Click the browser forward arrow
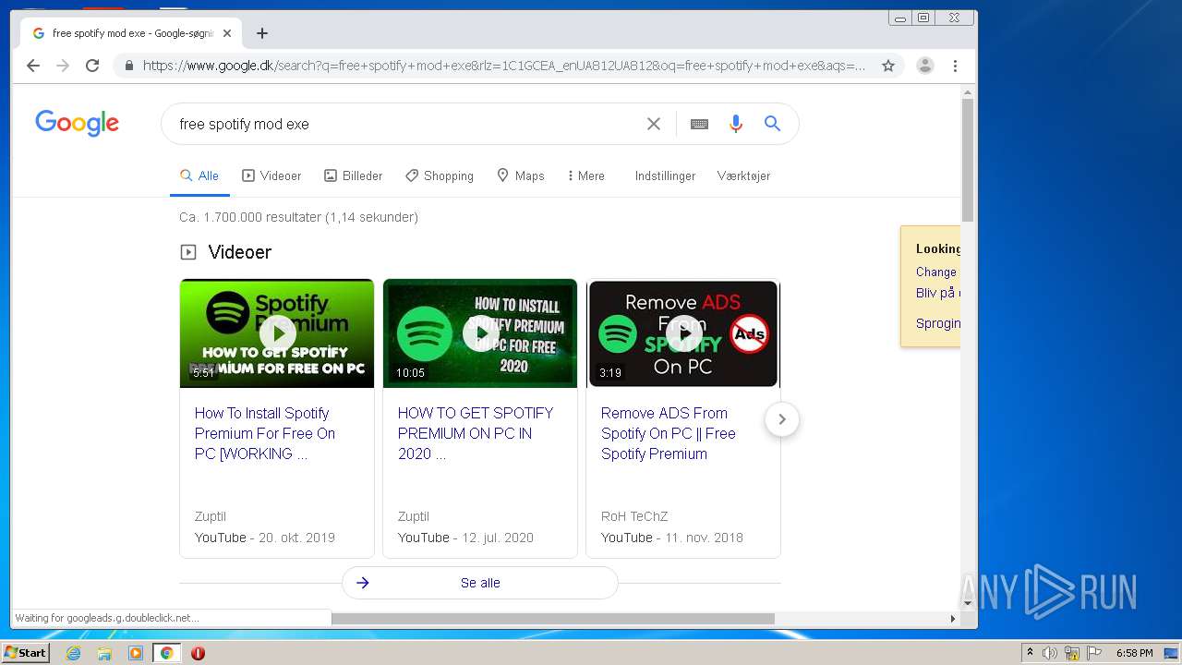Image resolution: width=1182 pixels, height=665 pixels. 63,66
